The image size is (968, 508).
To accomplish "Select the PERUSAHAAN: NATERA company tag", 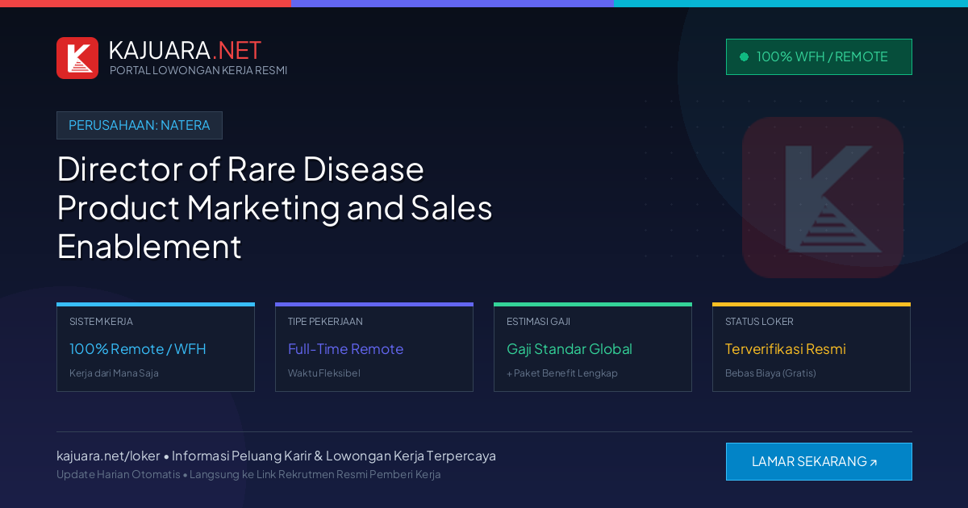I will (x=140, y=125).
